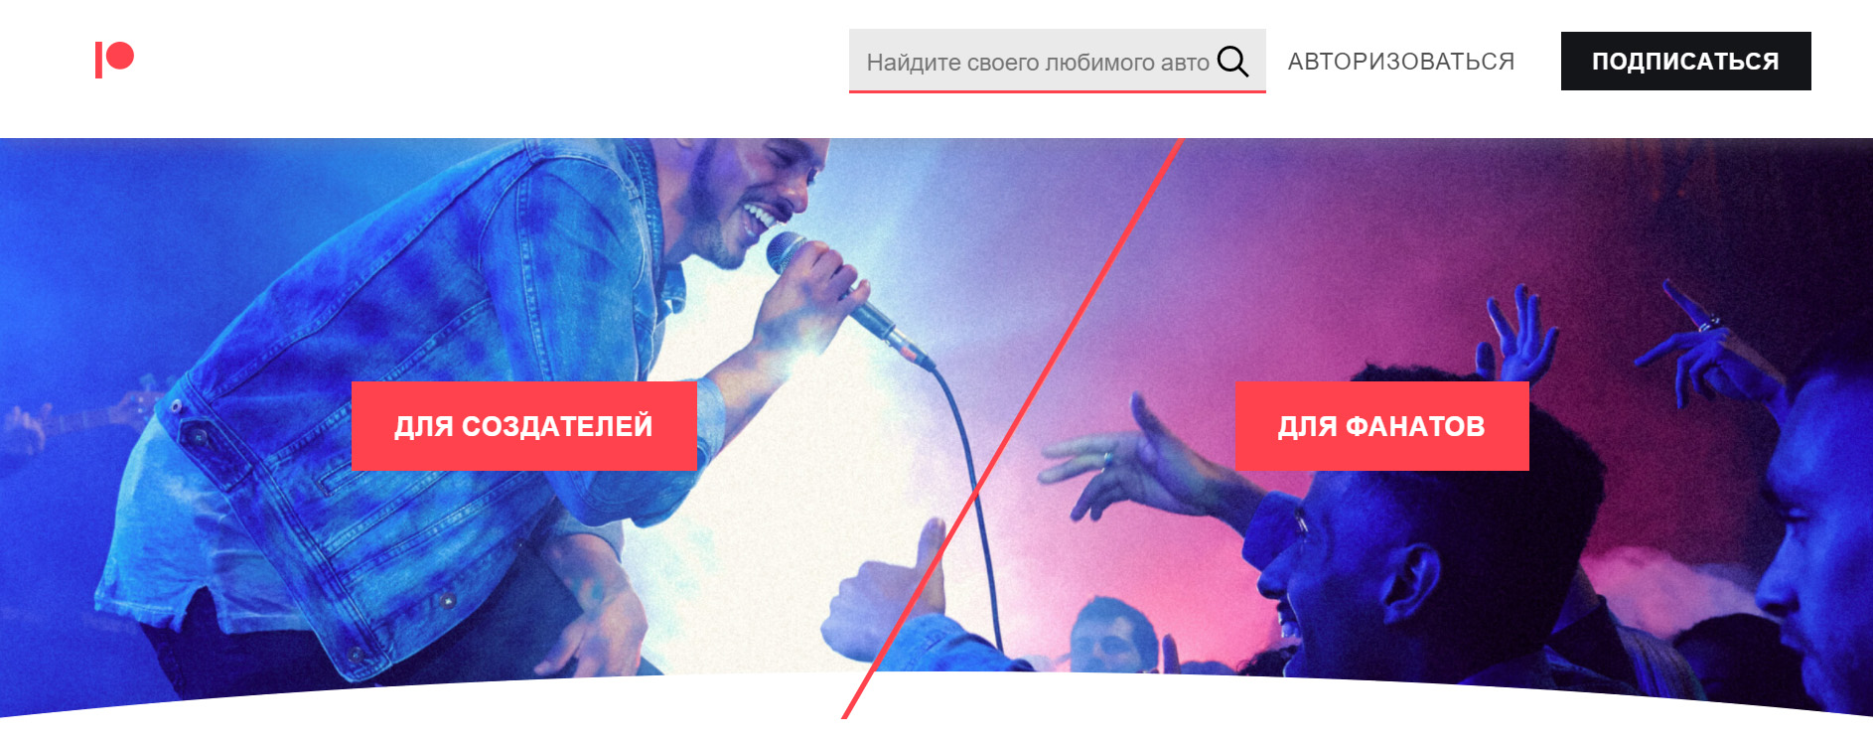Focus the 'Найдите своего любимого авто' search field

[x=1057, y=61]
